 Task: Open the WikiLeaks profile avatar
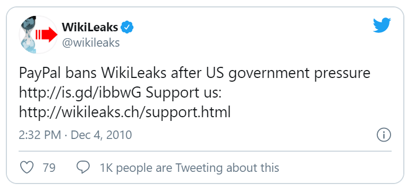[39, 34]
